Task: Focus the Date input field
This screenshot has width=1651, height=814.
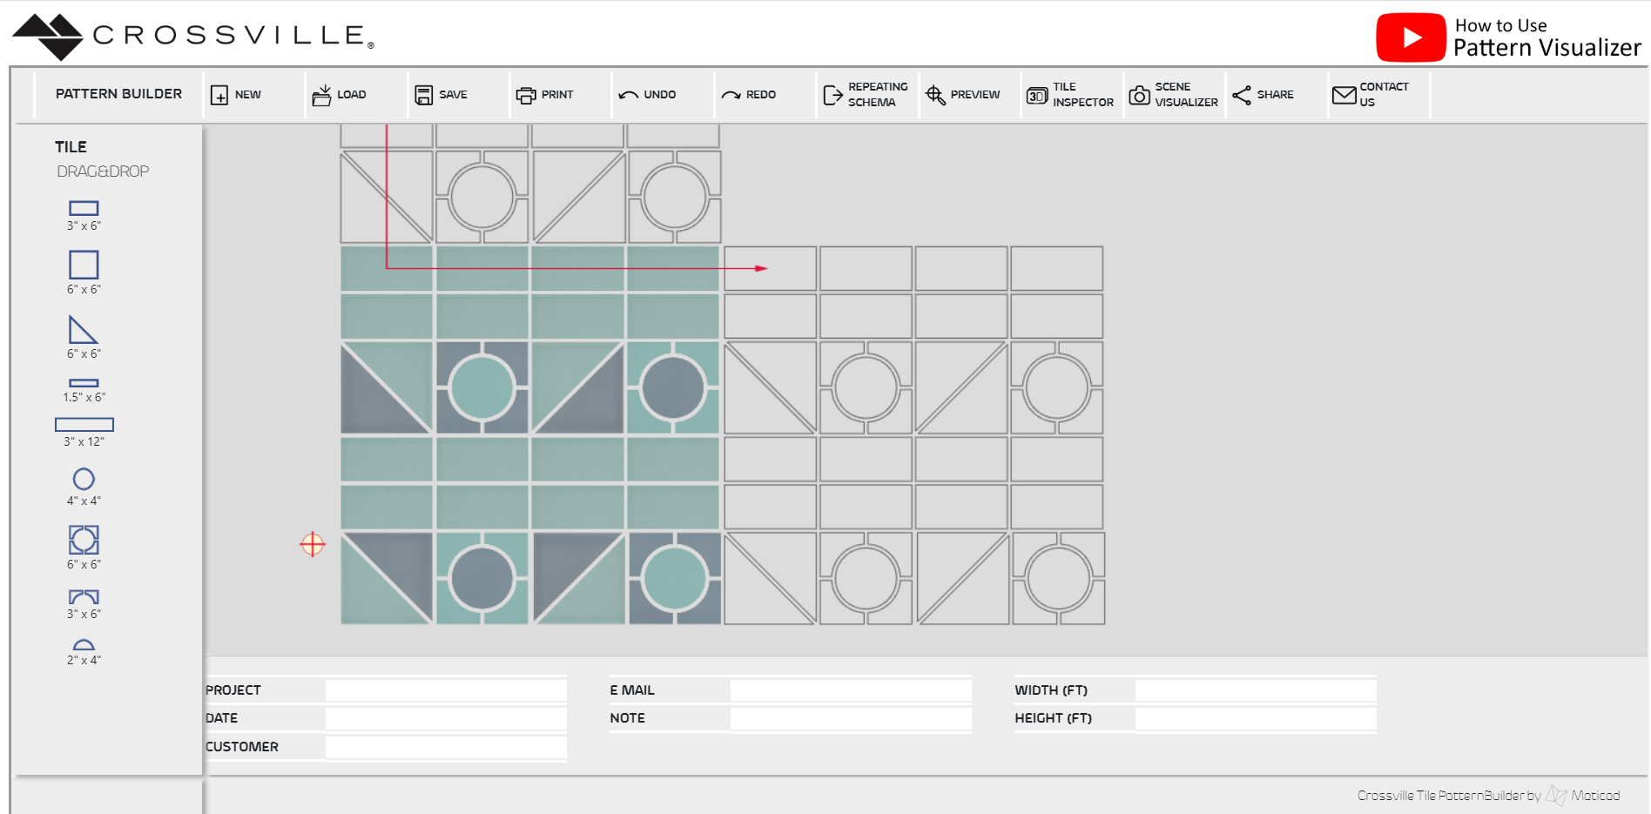Action: (446, 718)
